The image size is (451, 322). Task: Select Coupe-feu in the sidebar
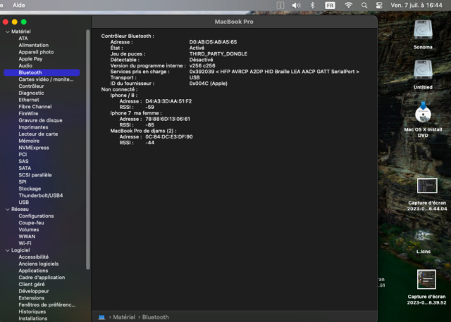[x=31, y=223]
